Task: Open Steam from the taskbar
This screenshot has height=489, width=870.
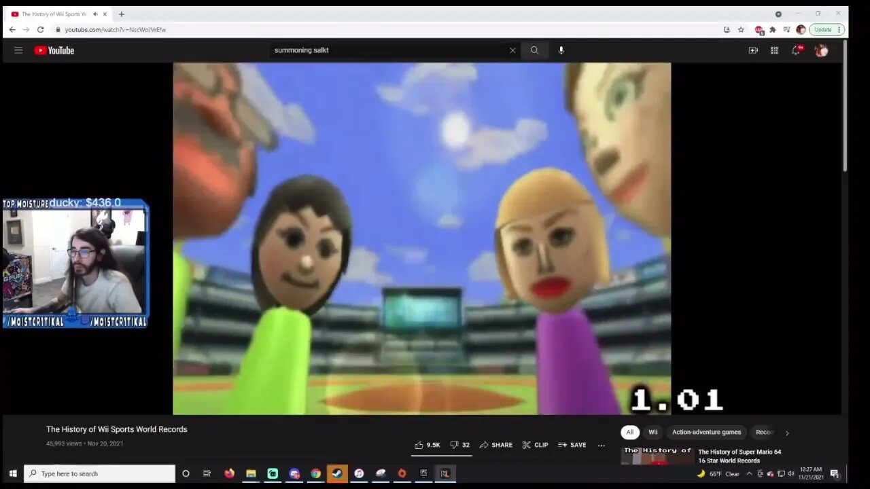Action: coord(337,473)
